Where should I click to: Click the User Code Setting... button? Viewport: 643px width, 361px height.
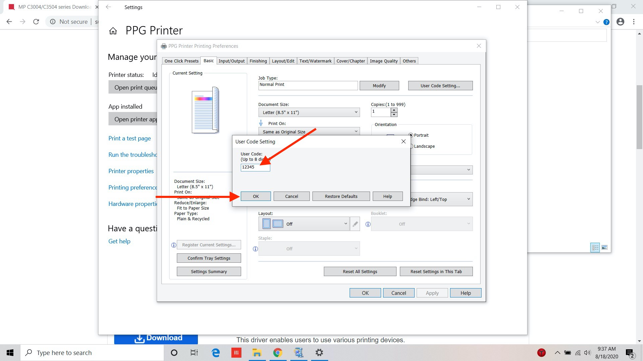click(440, 86)
